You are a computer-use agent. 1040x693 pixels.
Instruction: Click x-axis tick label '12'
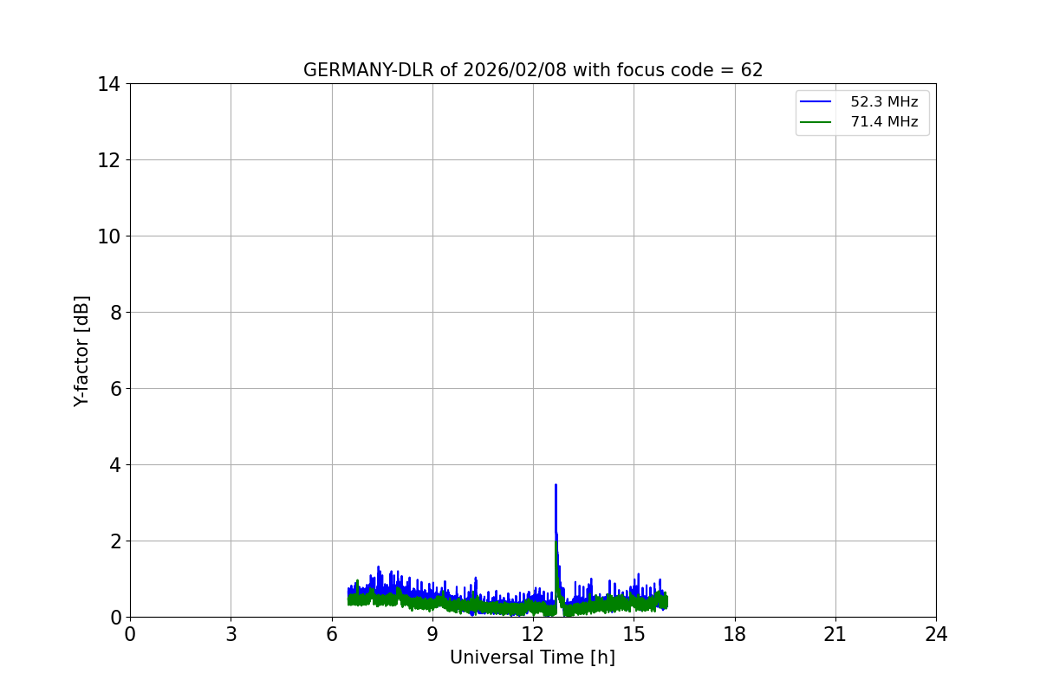tap(533, 635)
